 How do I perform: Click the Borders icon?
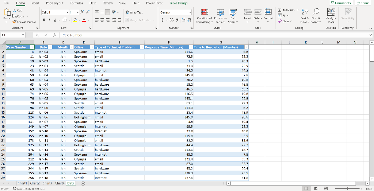click(x=64, y=20)
